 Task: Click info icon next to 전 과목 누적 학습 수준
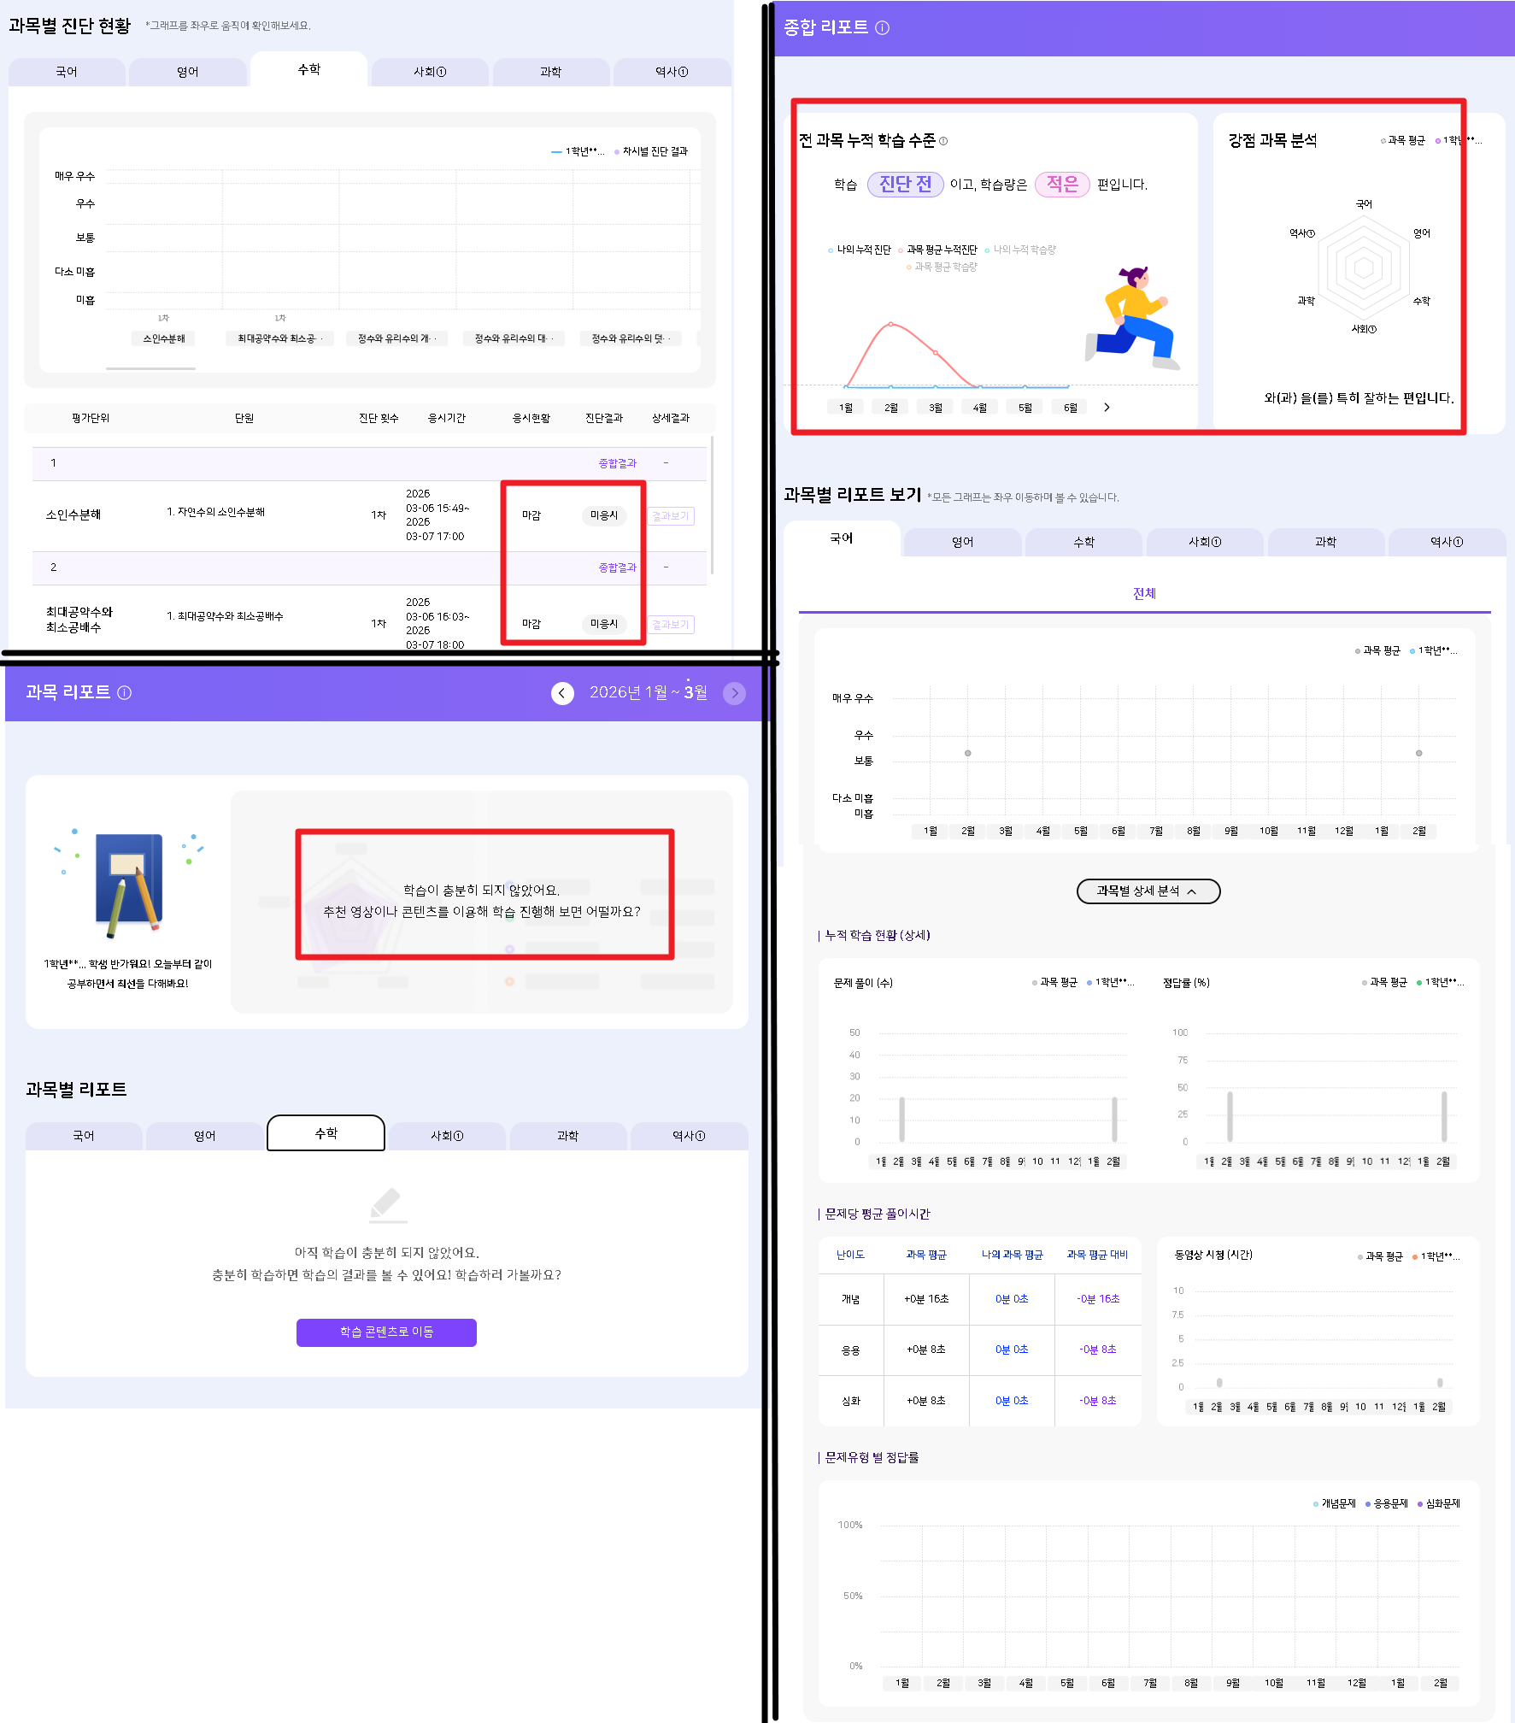point(943,142)
